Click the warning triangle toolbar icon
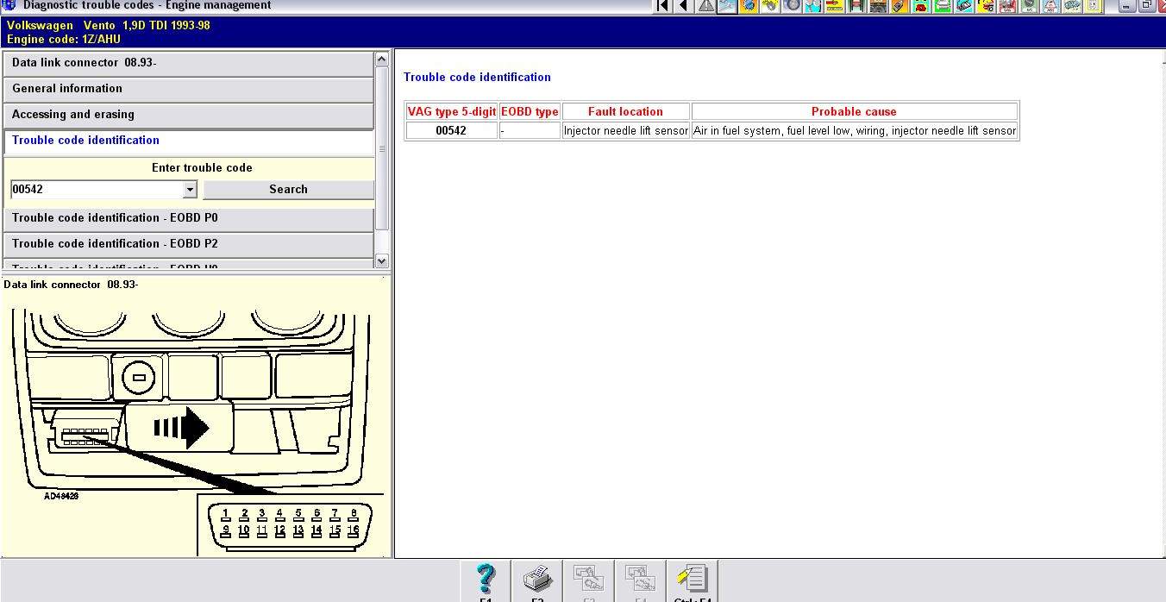Viewport: 1166px width, 602px height. [x=706, y=6]
